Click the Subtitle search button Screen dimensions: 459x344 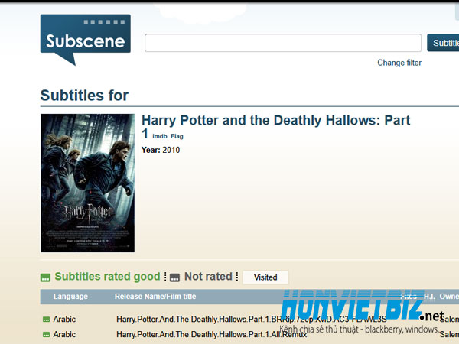point(443,43)
